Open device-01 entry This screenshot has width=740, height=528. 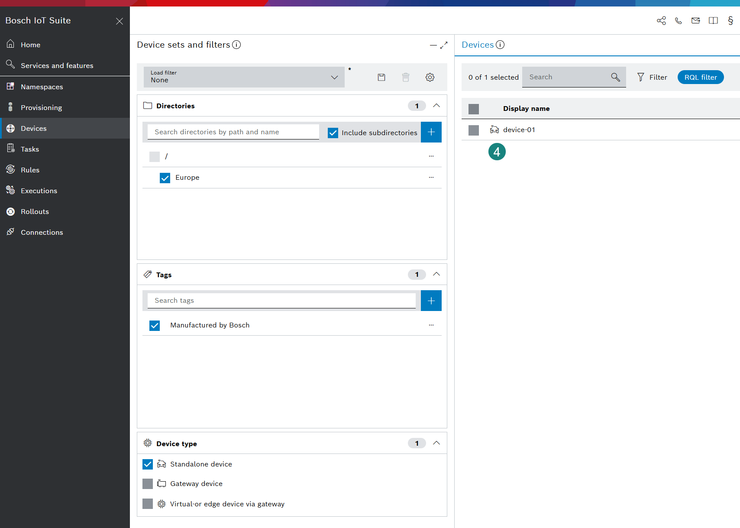point(519,130)
